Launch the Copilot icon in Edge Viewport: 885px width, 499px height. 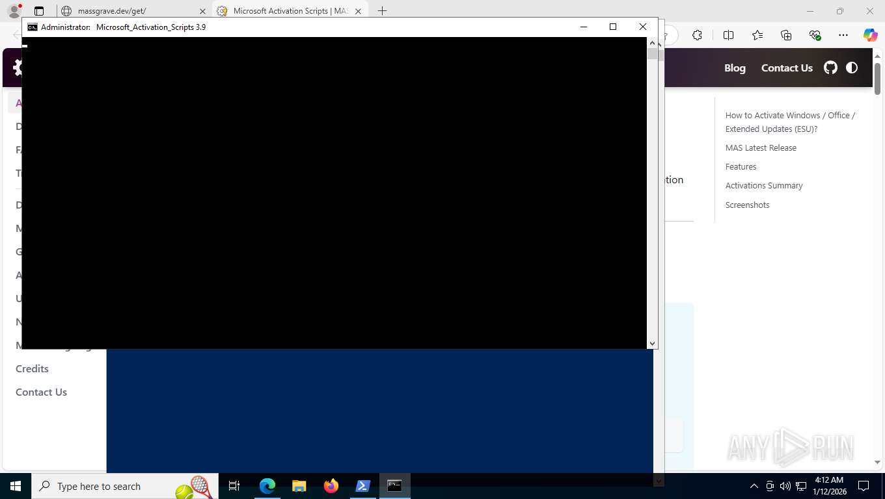click(x=870, y=35)
